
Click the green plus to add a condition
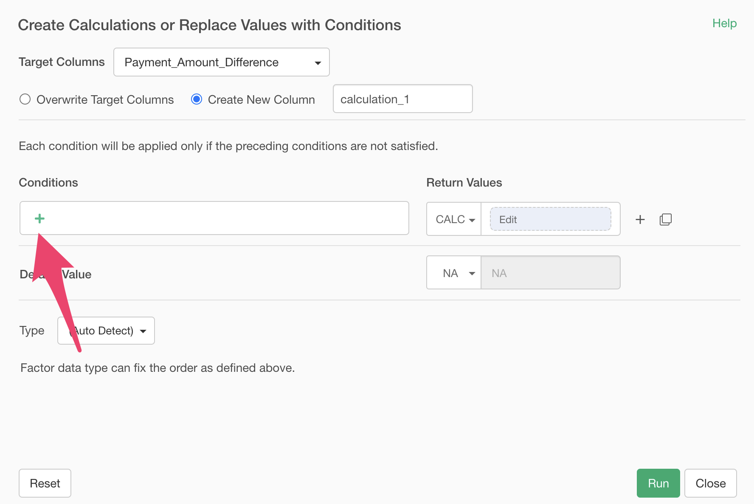[39, 218]
